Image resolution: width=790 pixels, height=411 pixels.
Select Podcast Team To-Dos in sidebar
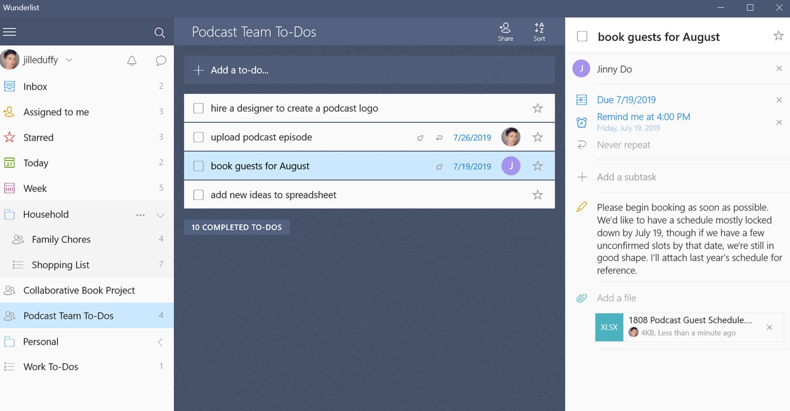(87, 316)
